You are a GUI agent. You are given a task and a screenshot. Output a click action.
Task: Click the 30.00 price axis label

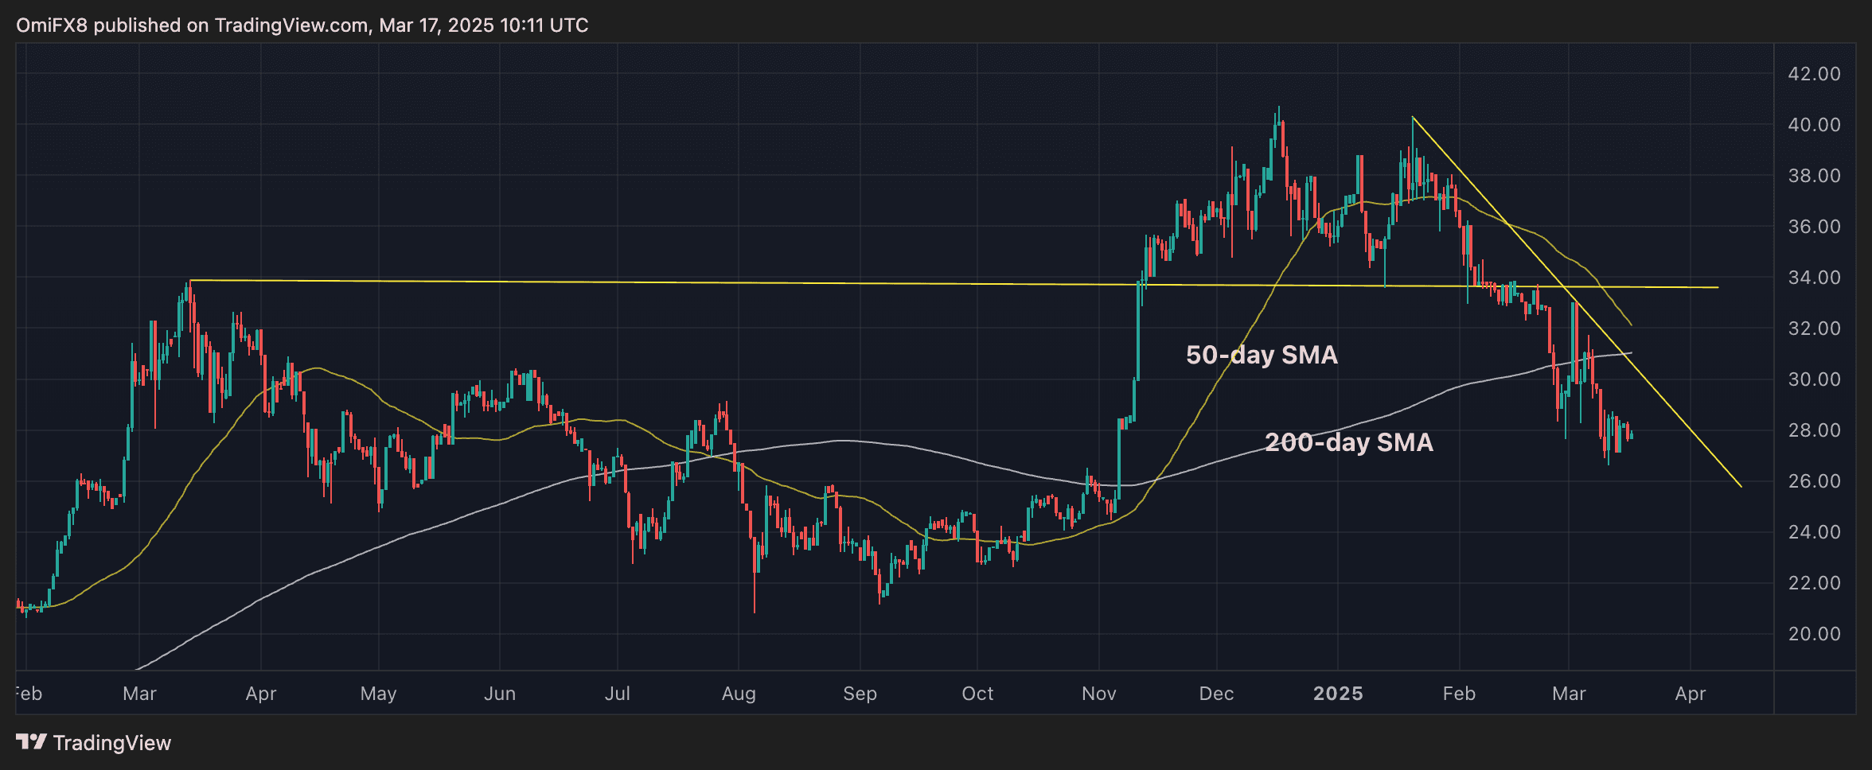tap(1815, 379)
